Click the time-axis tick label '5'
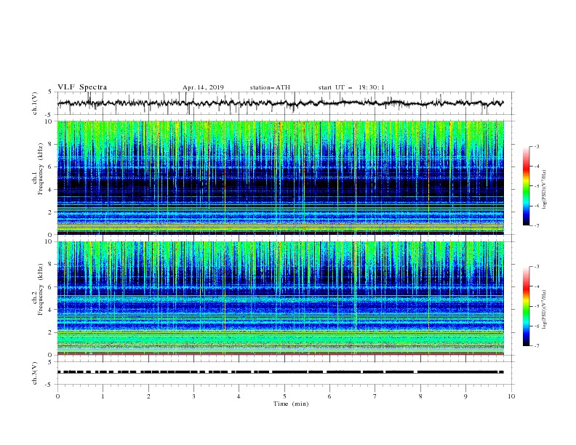576x445 pixels. (284, 396)
